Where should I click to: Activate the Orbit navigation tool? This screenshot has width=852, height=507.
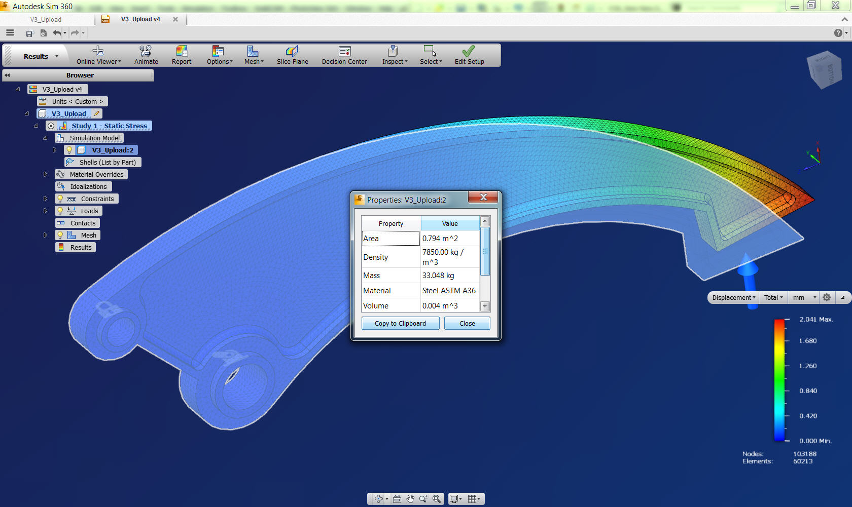379,499
